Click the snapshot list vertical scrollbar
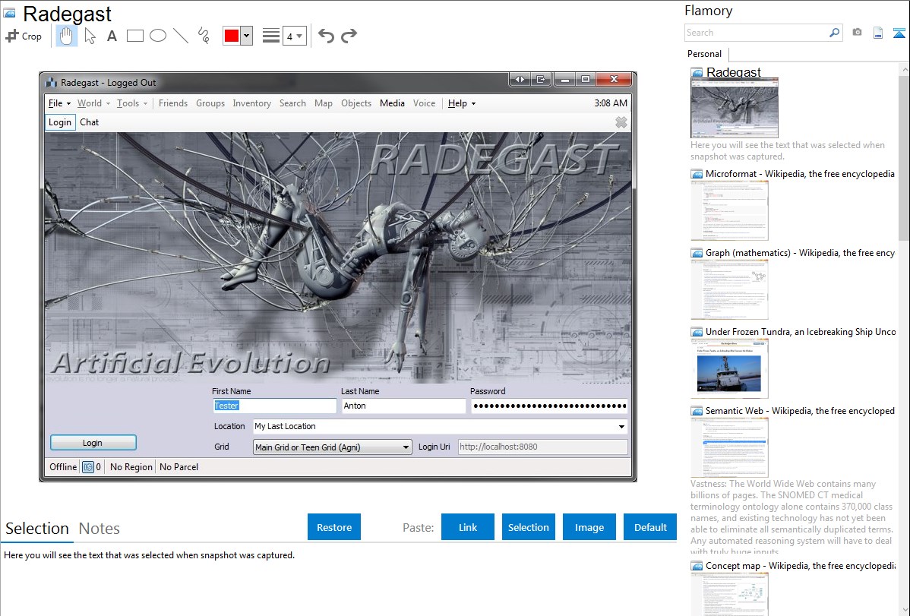Screen dimensions: 910x616 [x=904, y=158]
